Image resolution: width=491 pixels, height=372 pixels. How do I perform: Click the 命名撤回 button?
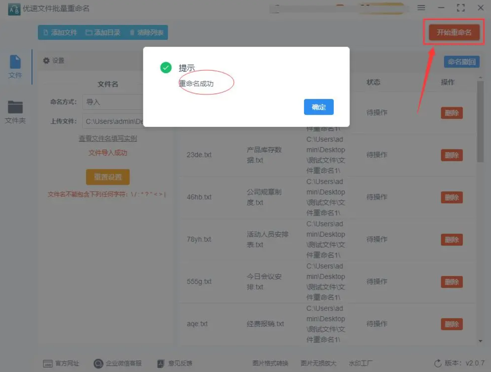(462, 62)
